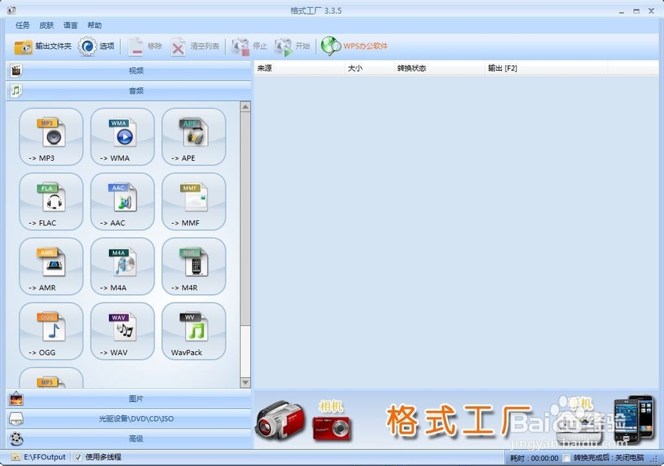Viewport: 664px width, 466px height.
Task: Select the -> OGG conversion icon
Action: click(51, 331)
